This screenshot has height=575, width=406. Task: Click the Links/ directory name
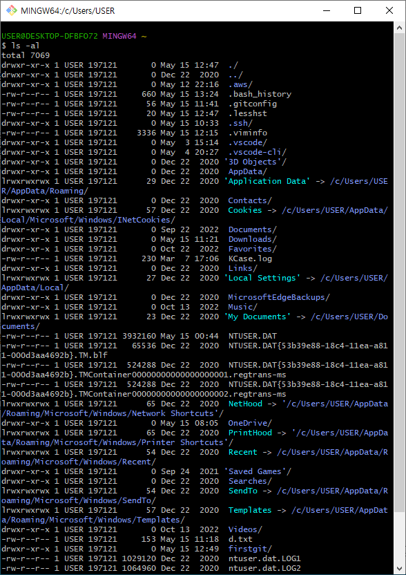click(x=242, y=268)
